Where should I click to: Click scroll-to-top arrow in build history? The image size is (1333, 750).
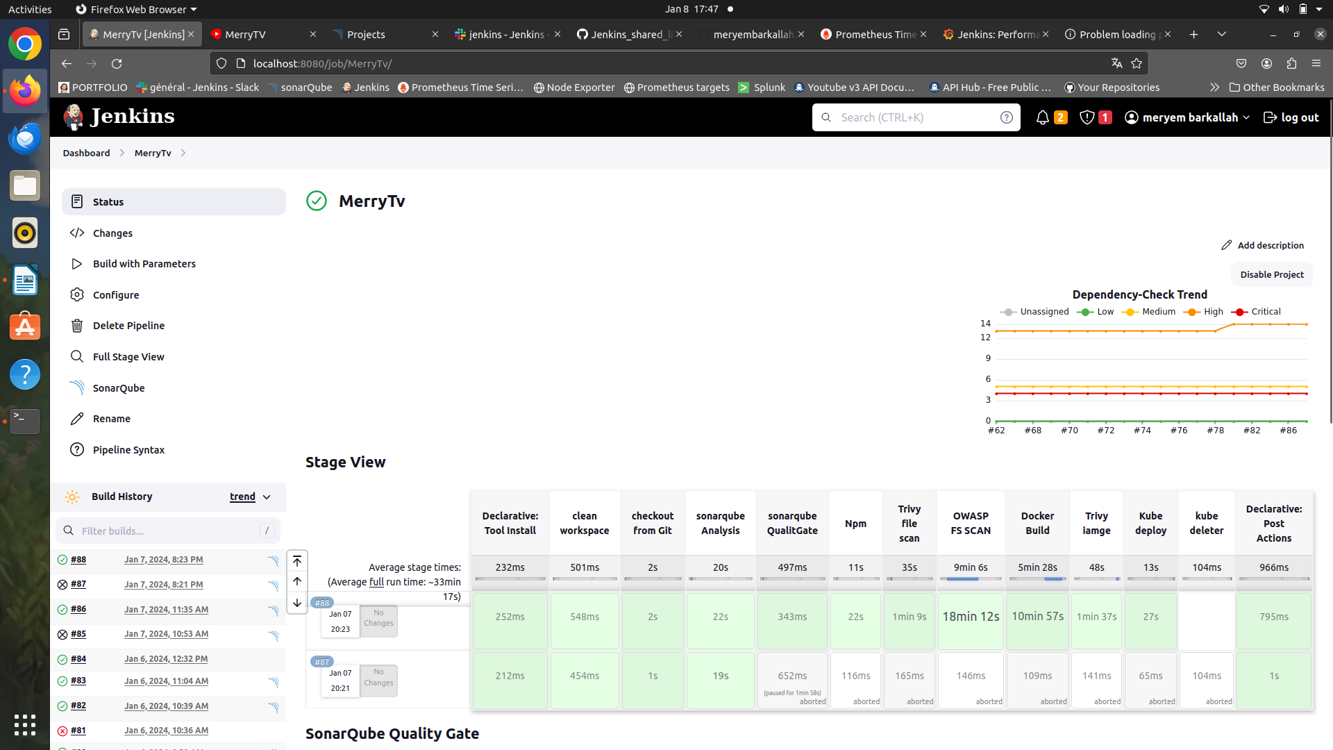point(297,560)
